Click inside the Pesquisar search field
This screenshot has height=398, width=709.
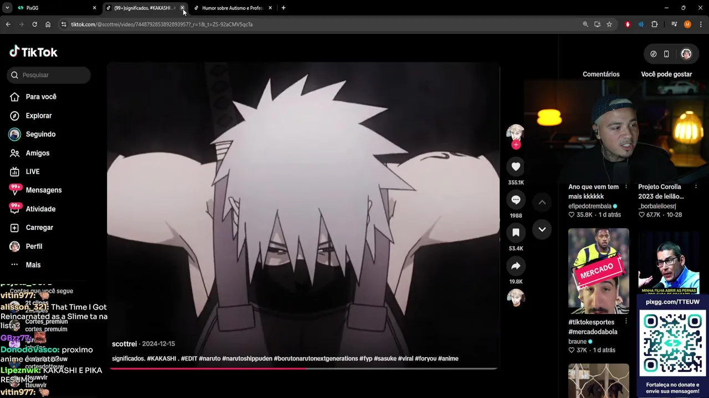tap(49, 75)
